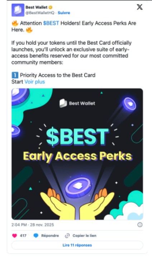This screenshot has width=152, height=257.
Task: Open the $BEST Early Access Perks image
Action: pyautogui.click(x=77, y=154)
